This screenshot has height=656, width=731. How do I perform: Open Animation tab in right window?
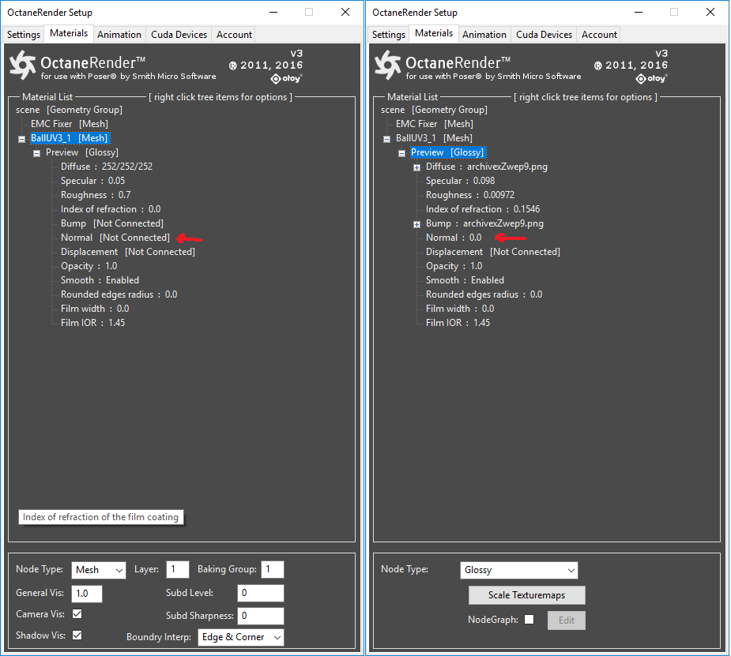484,35
